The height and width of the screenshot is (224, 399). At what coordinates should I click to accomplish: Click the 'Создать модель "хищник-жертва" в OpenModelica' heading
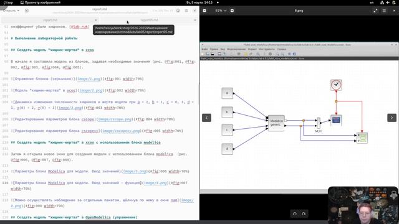(74, 217)
